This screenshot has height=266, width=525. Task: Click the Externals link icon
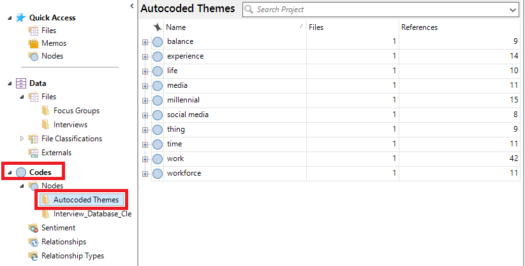point(33,153)
